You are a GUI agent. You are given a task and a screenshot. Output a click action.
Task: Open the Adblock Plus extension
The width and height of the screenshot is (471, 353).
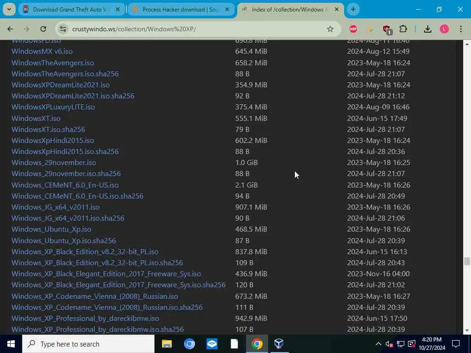coord(353,29)
